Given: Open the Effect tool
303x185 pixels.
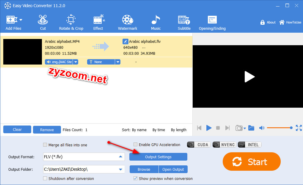Looking at the screenshot, I should 98,23.
